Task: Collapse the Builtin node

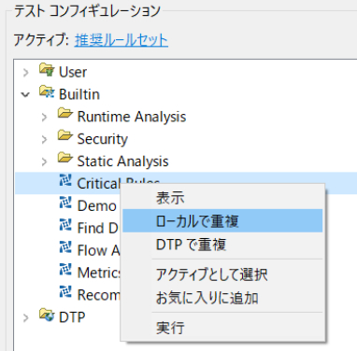Action: coord(25,94)
